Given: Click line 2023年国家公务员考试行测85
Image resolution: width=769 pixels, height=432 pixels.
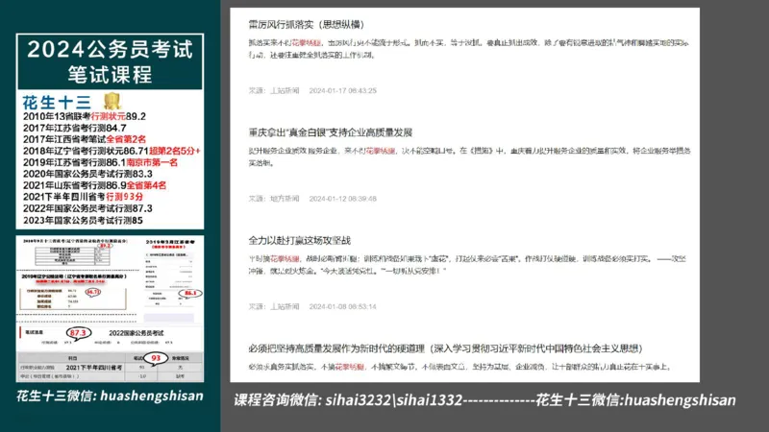Looking at the screenshot, I should 83,221.
